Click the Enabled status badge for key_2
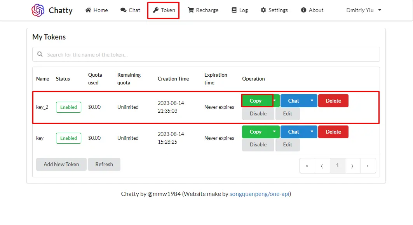 pos(68,107)
